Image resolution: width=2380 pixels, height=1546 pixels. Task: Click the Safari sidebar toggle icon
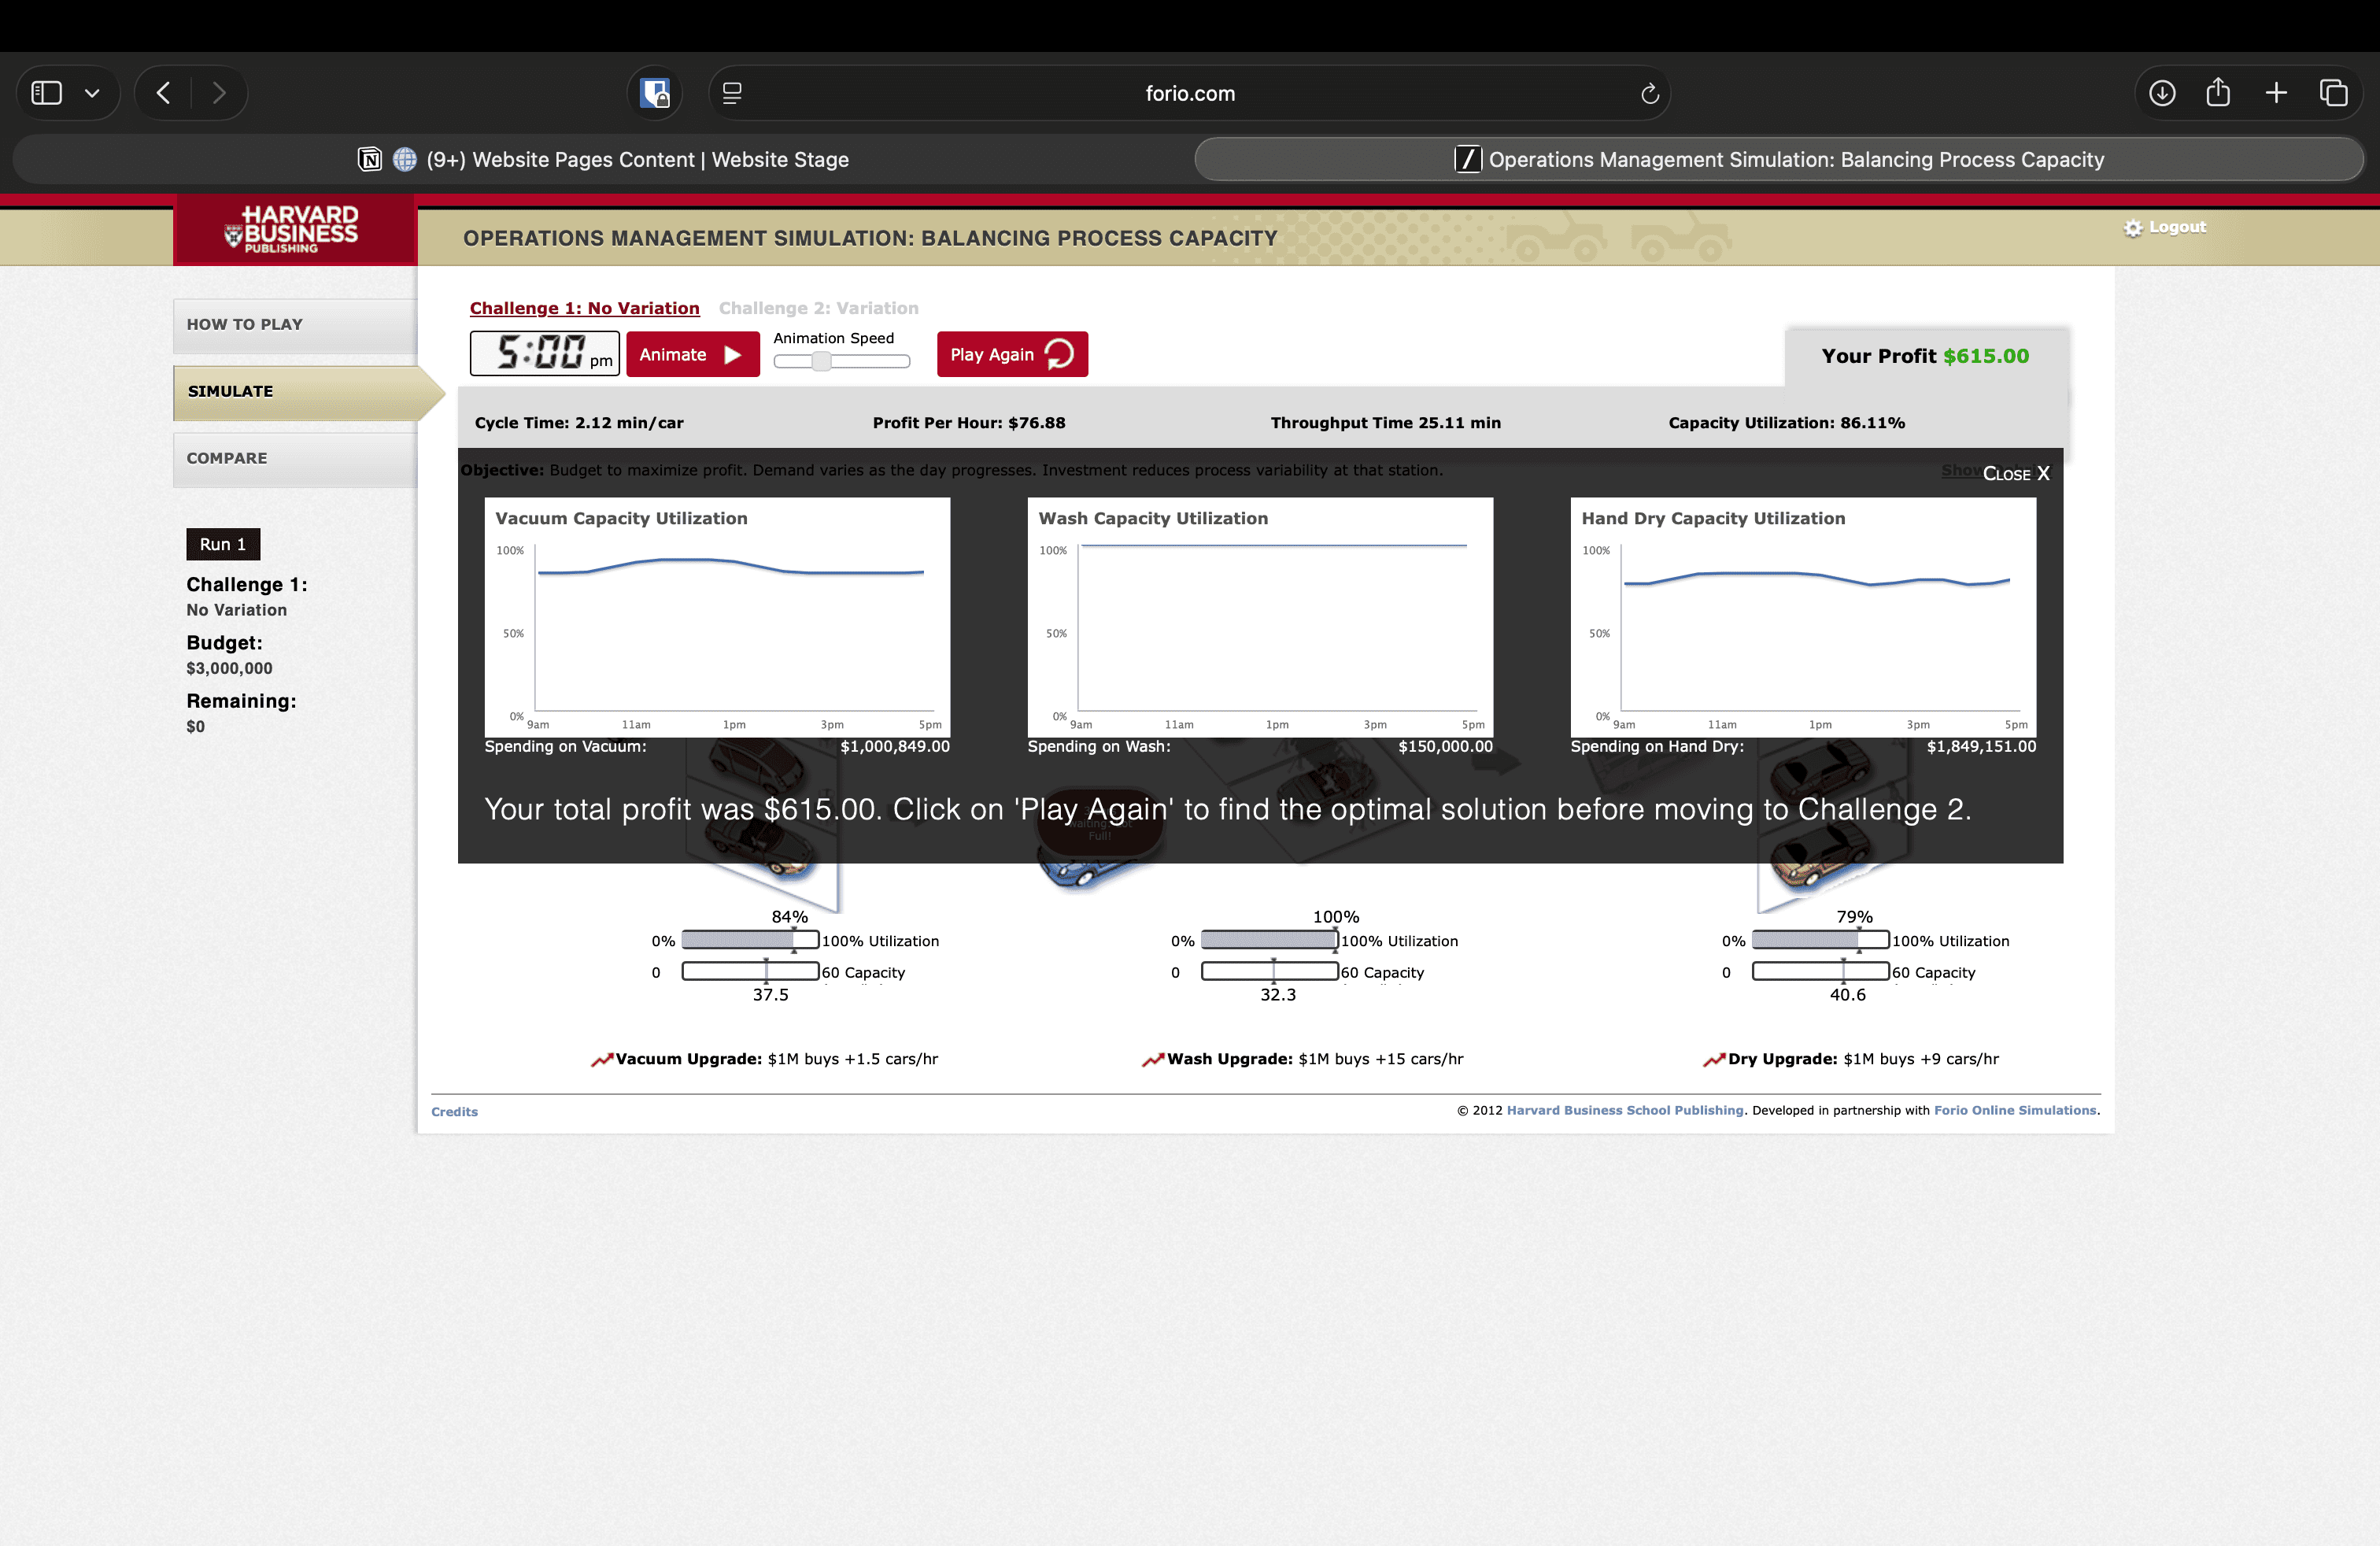pos(47,93)
